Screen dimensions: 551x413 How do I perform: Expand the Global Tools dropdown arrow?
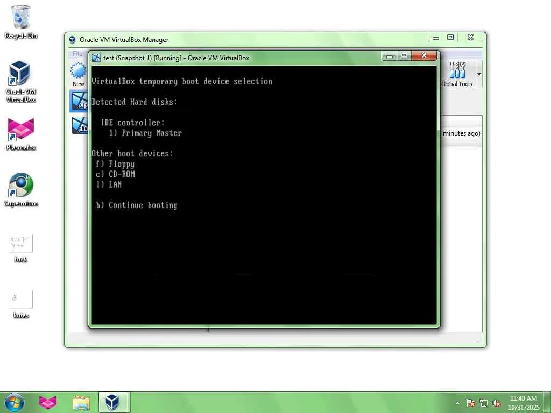point(478,74)
